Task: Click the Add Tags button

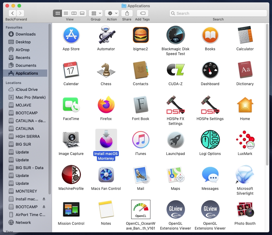Action: tap(143, 13)
